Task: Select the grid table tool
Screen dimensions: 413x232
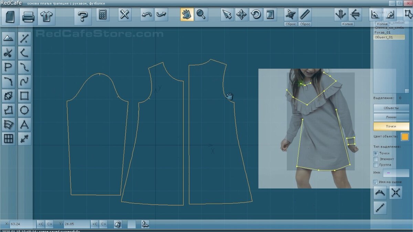Action: 9,139
